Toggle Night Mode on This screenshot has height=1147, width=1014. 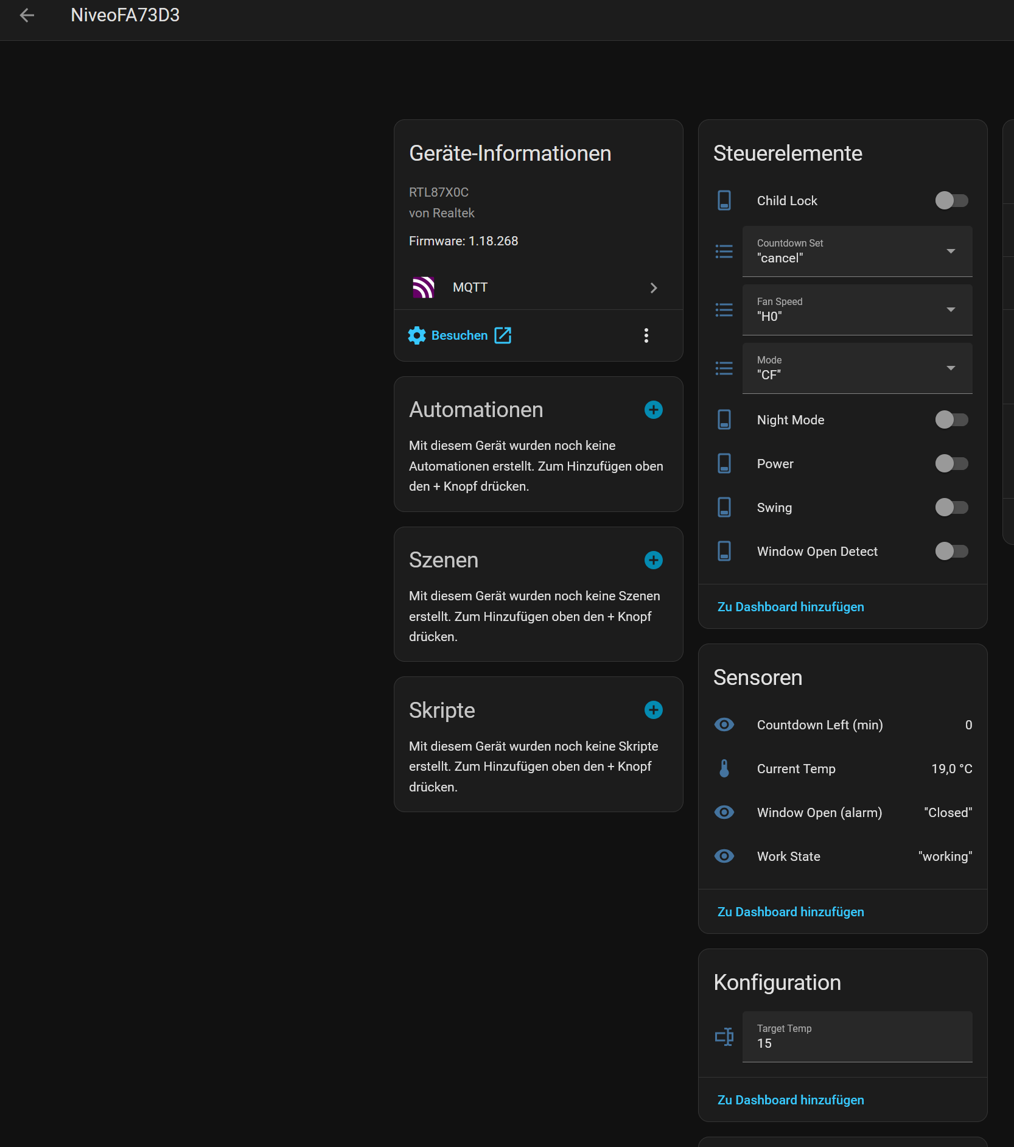951,419
